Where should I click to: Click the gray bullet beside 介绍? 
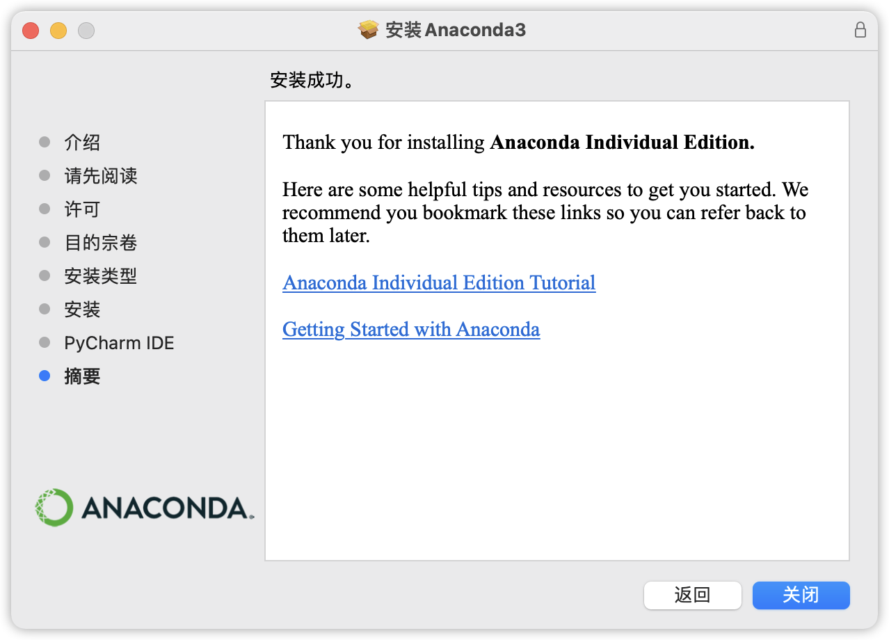click(45, 143)
